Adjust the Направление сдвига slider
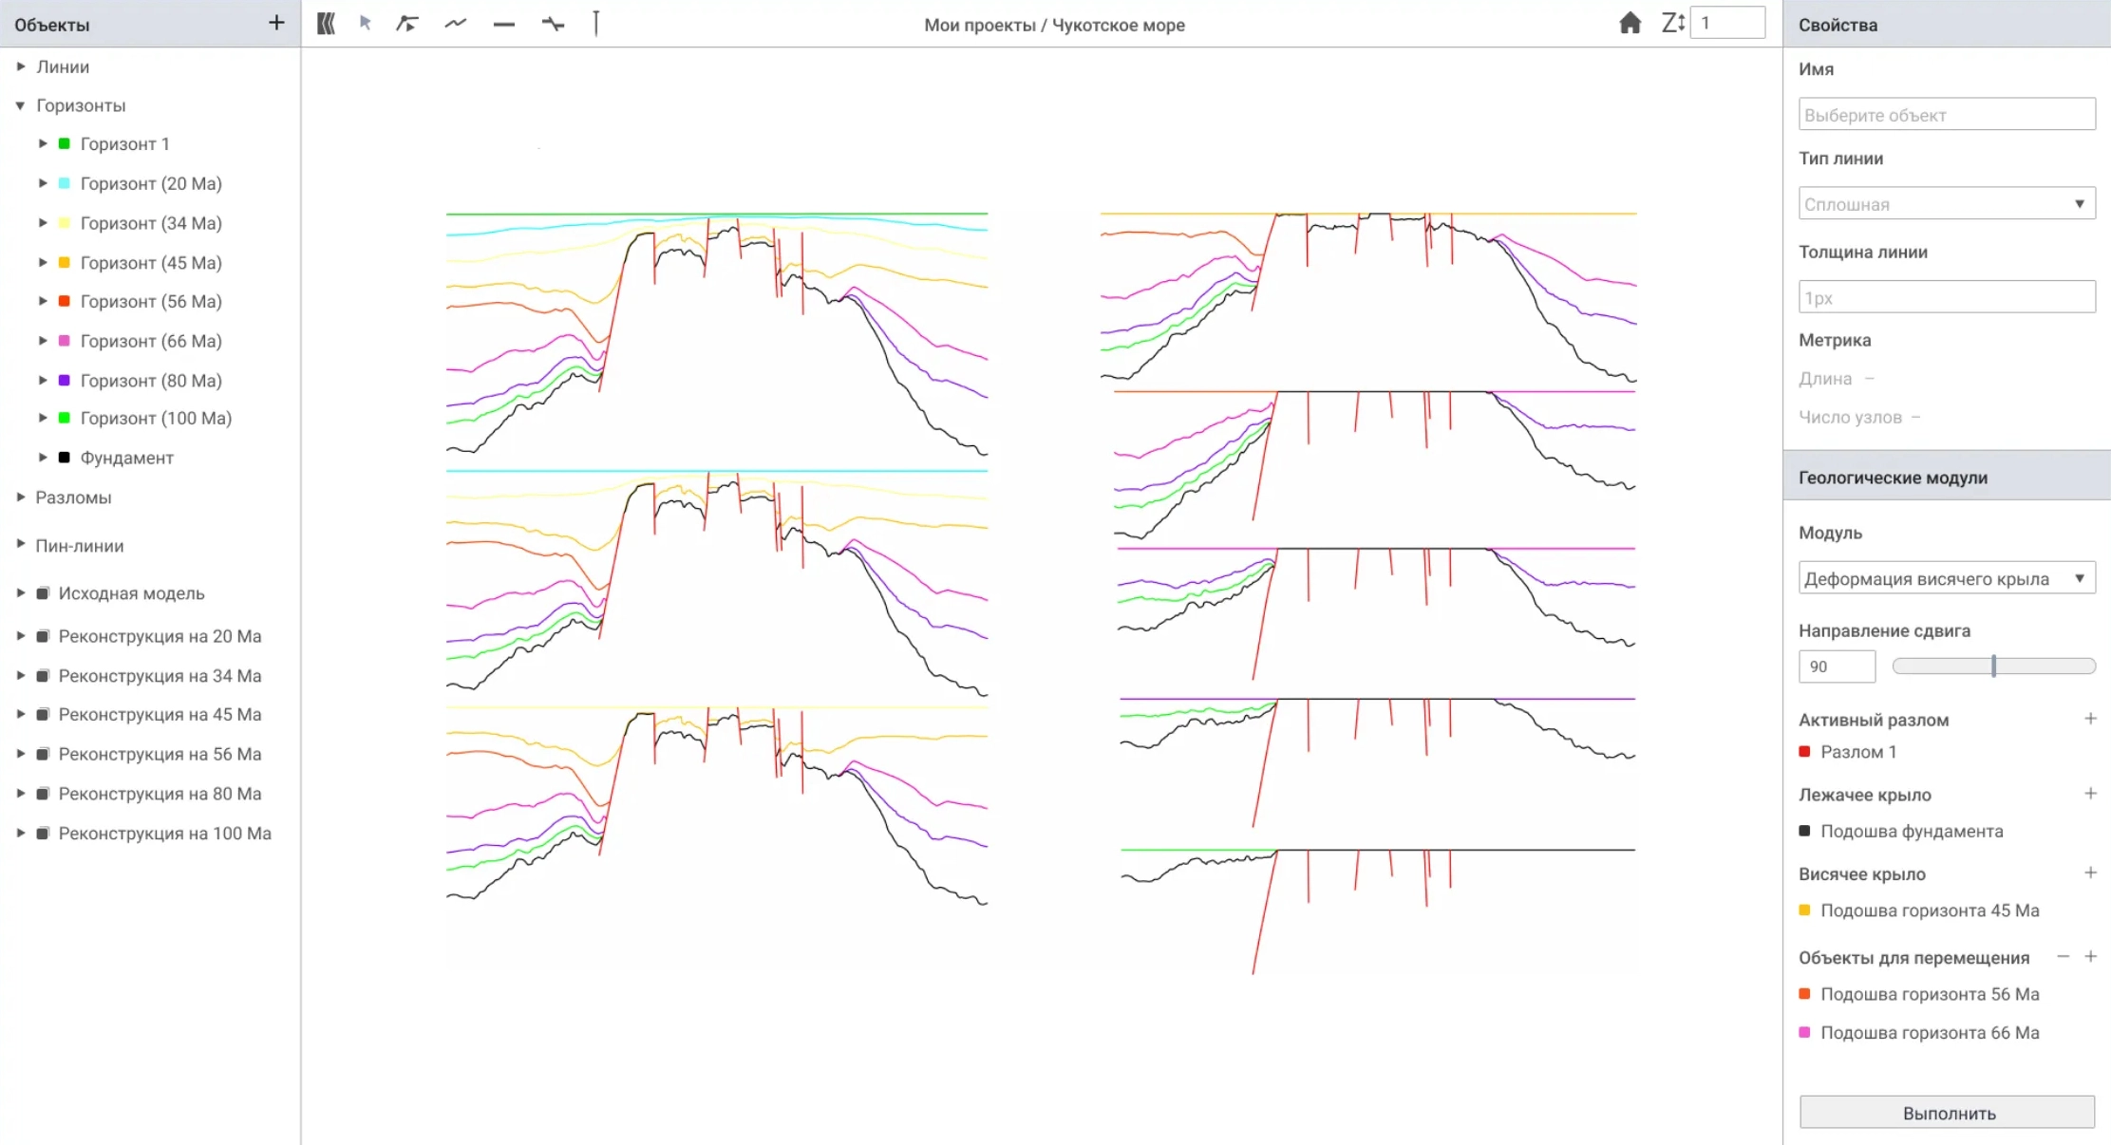2111x1145 pixels. [x=1993, y=666]
